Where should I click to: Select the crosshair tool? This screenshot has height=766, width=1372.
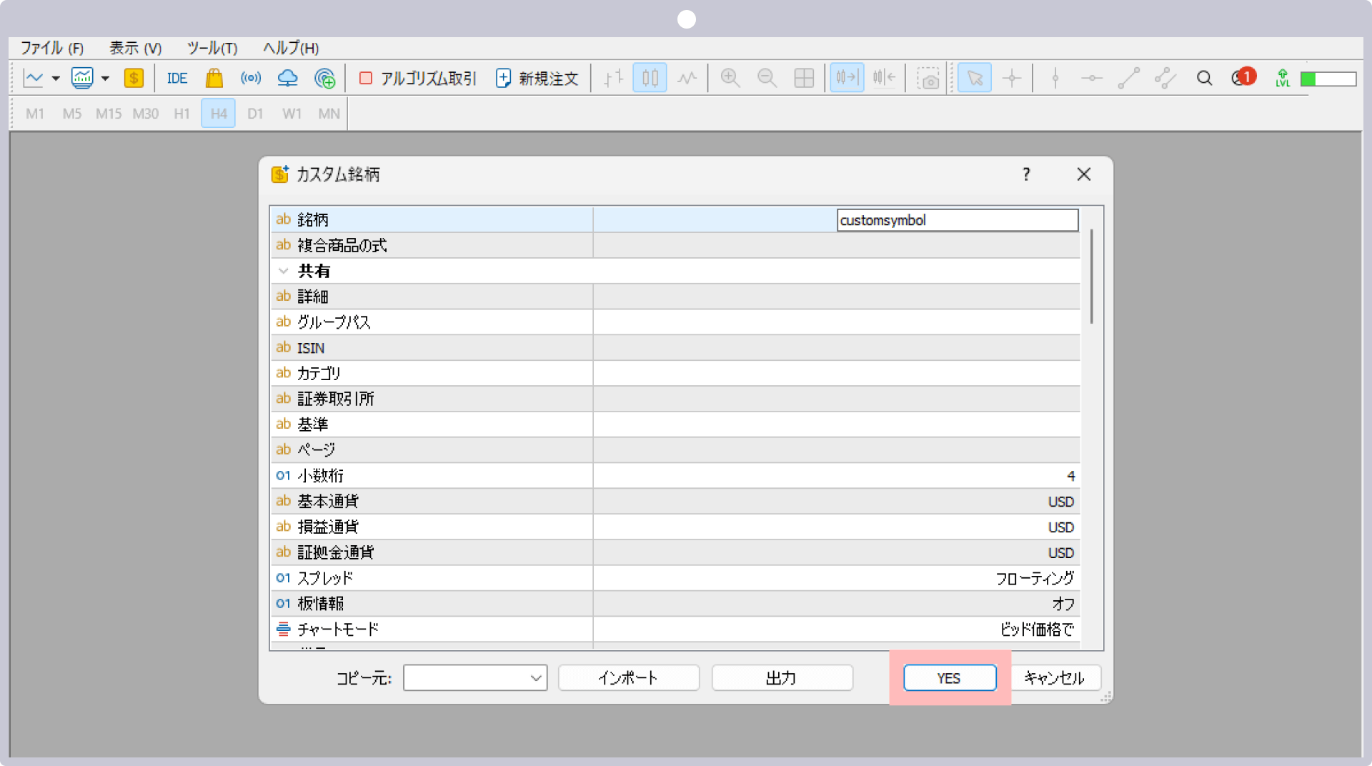coord(1012,78)
